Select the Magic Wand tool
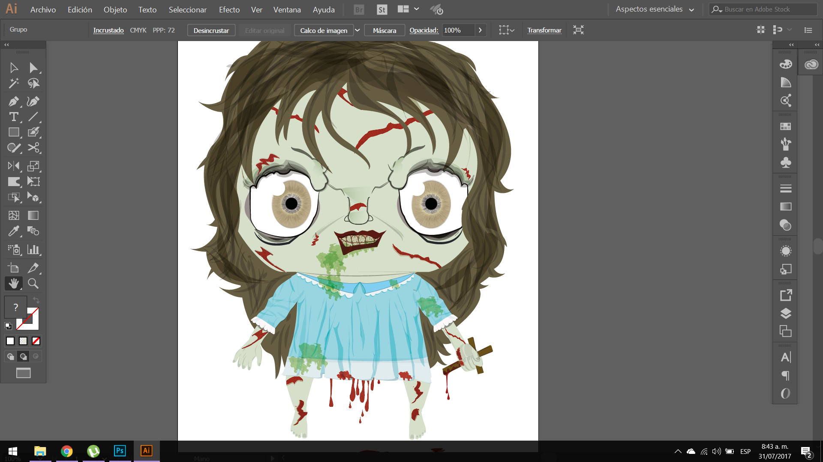 point(14,83)
